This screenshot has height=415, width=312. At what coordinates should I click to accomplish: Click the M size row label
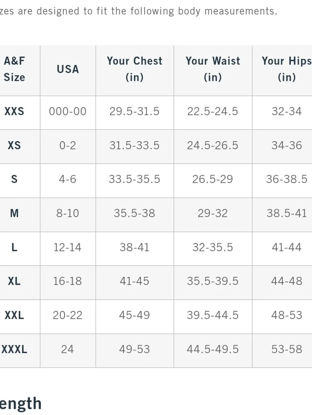[x=14, y=213]
